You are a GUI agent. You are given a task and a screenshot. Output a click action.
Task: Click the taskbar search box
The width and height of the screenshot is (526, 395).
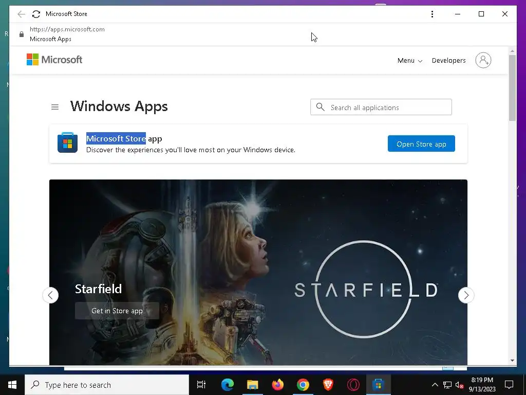[x=107, y=385]
